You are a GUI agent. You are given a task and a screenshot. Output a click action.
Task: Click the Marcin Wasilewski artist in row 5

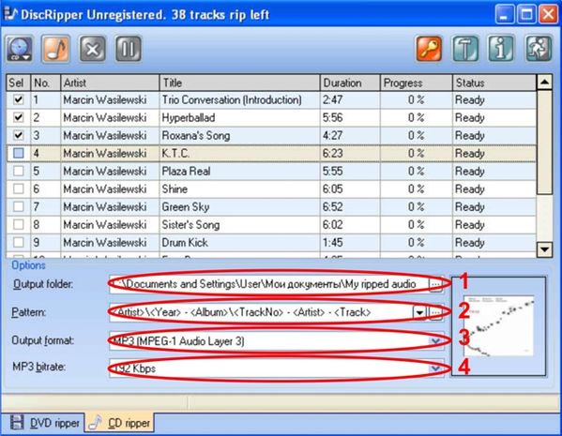pos(105,171)
